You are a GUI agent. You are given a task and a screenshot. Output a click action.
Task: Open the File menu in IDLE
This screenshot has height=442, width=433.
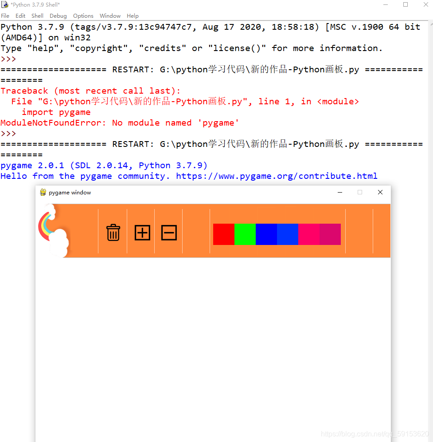5,16
